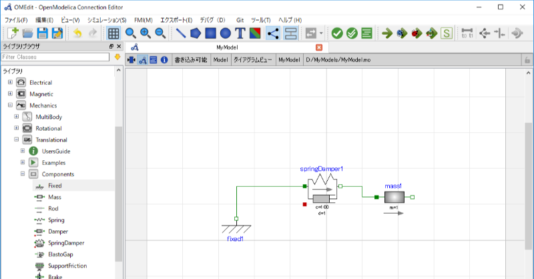The image size is (534, 279).
Task: Simulate with transformational debugger
Action: tap(403, 33)
